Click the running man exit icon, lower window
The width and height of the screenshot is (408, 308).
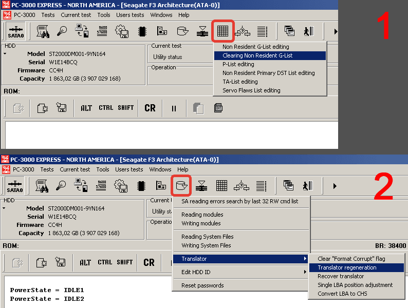(308, 186)
